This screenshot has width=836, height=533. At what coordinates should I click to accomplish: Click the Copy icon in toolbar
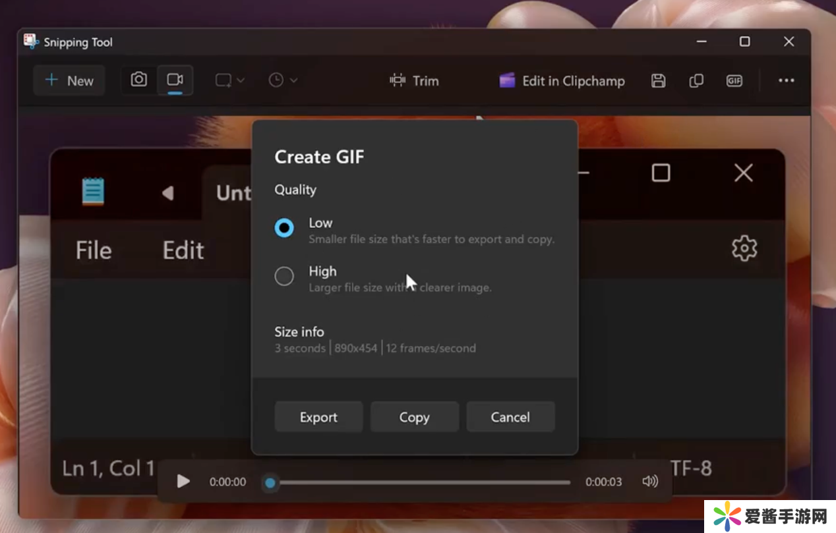pos(696,81)
